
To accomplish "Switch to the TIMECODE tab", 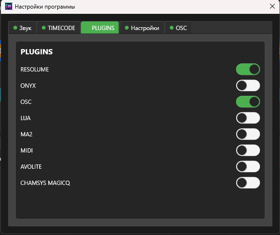I will [58, 28].
